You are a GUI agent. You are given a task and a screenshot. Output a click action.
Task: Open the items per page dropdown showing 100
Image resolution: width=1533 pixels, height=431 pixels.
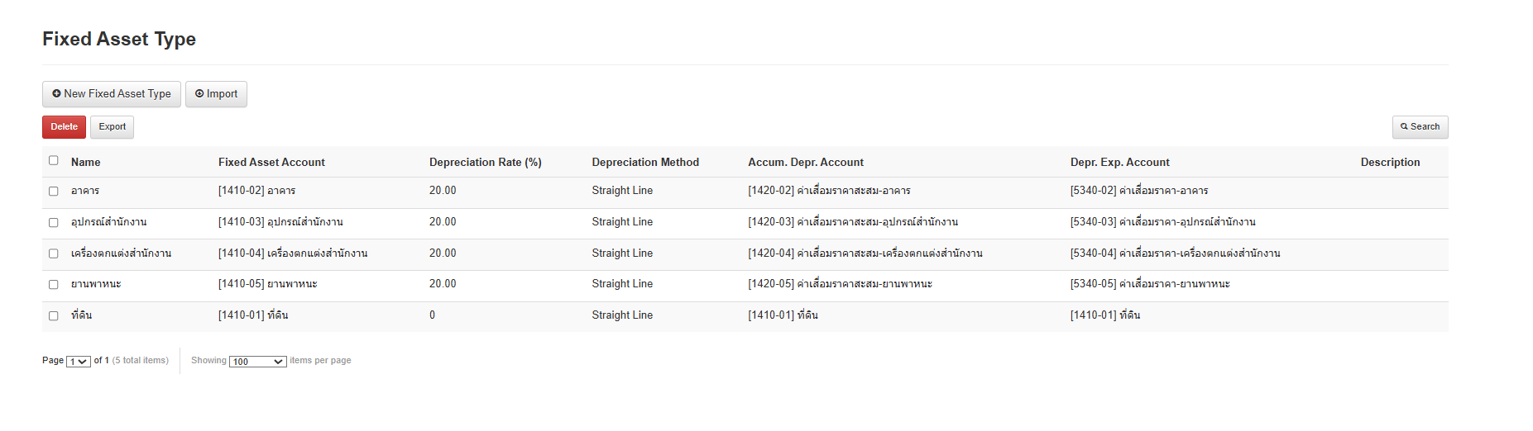[258, 362]
